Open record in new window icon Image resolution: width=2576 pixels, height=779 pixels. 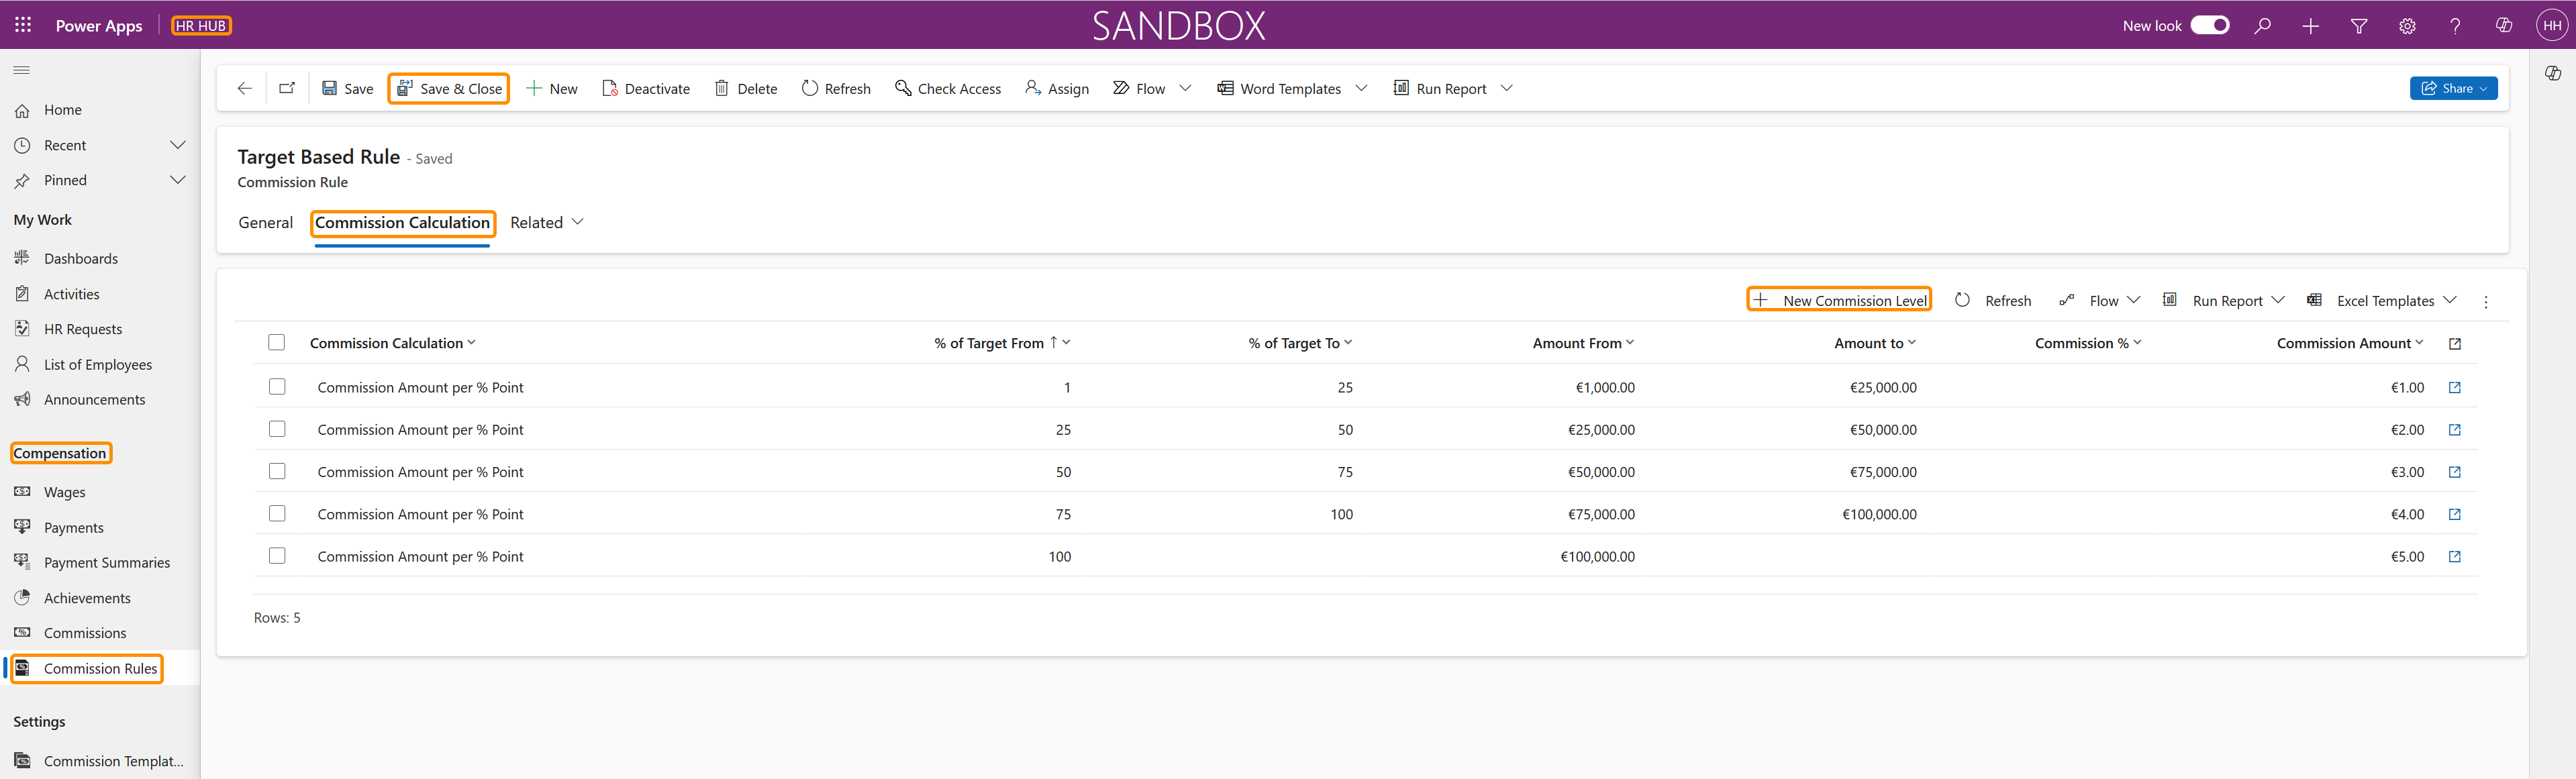tap(287, 88)
